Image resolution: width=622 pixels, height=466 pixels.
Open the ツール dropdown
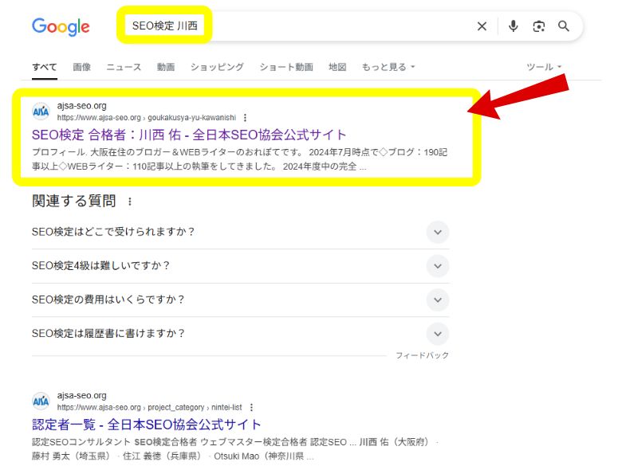[544, 67]
